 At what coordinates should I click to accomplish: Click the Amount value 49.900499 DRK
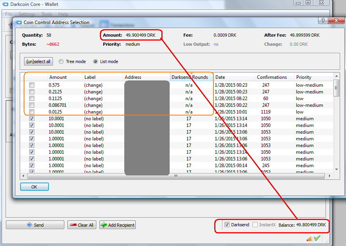pyautogui.click(x=140, y=35)
